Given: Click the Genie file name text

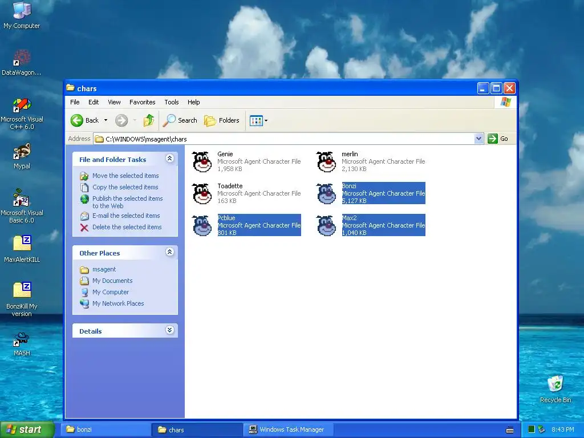Looking at the screenshot, I should [225, 154].
